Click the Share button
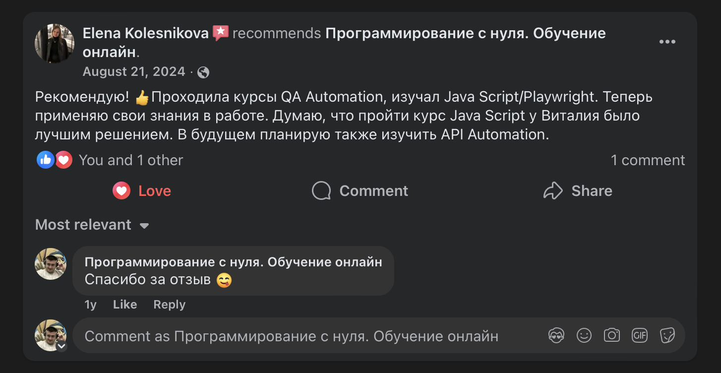721x373 pixels. (578, 190)
